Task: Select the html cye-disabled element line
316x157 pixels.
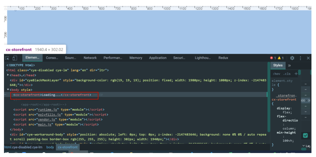Action: 57,70
